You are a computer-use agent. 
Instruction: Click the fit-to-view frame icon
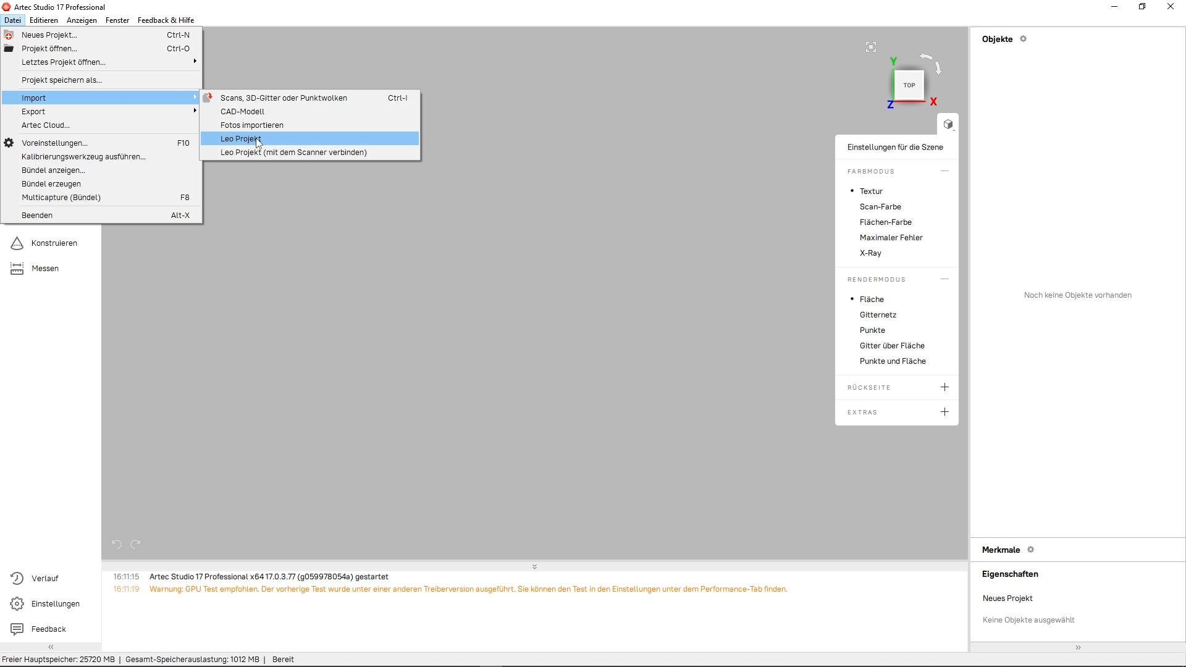871,48
